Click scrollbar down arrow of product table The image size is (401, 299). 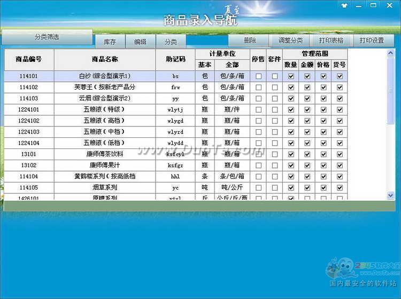pyautogui.click(x=391, y=196)
